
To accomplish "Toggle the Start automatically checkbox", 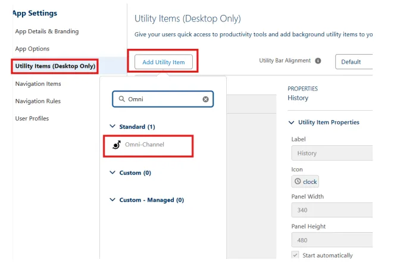I will click(x=295, y=255).
